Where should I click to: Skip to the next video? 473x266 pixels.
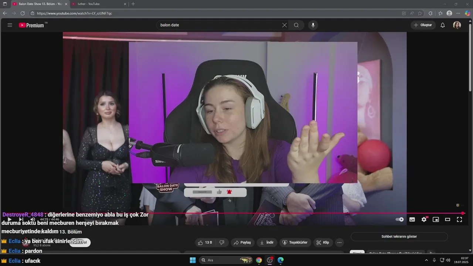pos(21,219)
